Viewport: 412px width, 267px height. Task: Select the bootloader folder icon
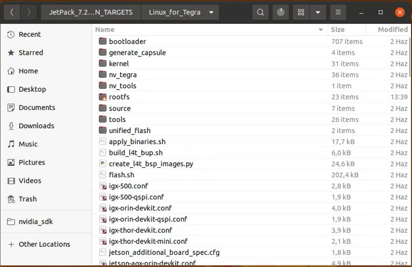click(102, 41)
